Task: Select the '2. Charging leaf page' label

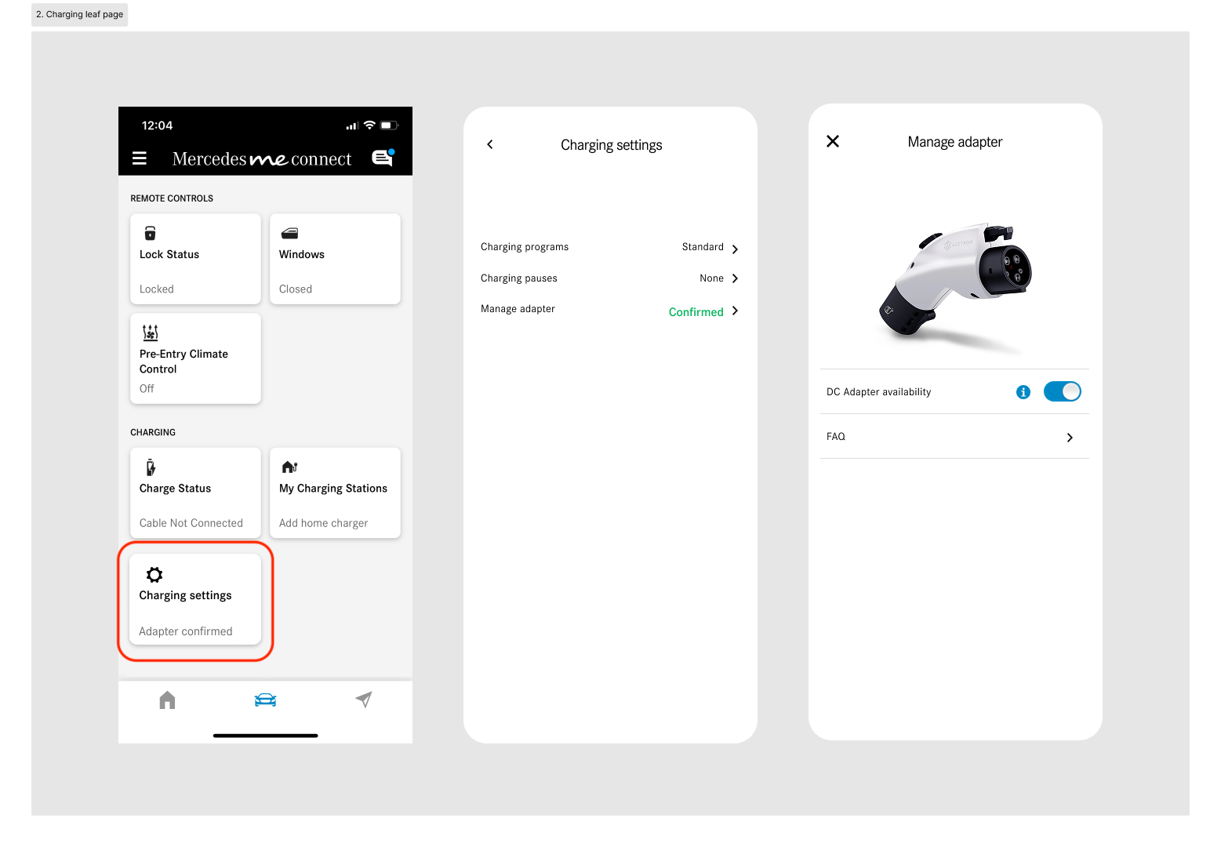Action: [79, 14]
